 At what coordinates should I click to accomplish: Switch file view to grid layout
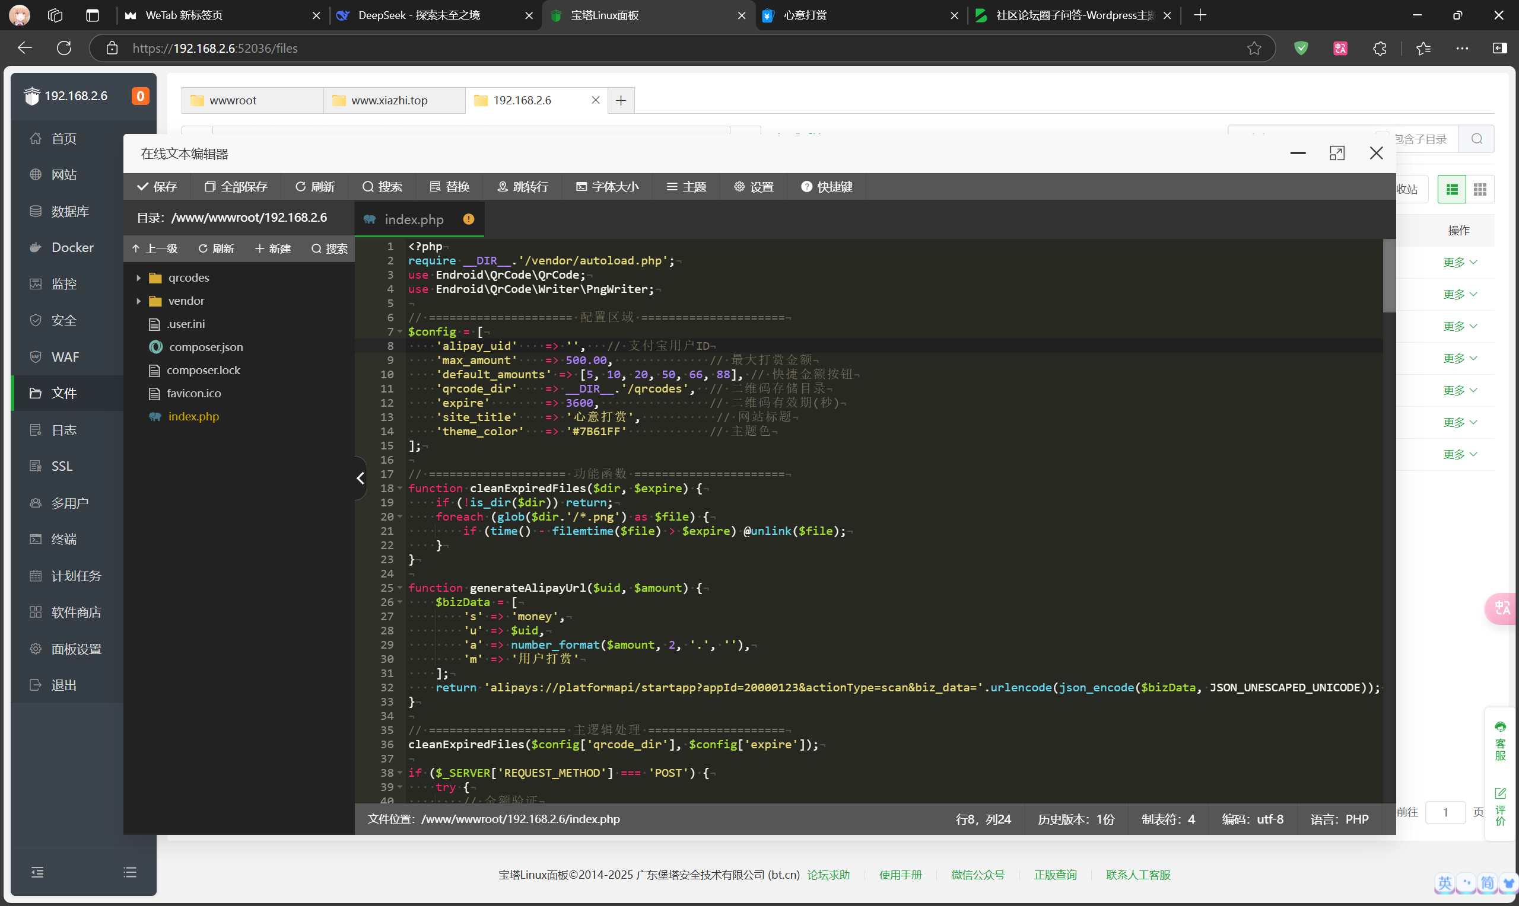pos(1479,190)
